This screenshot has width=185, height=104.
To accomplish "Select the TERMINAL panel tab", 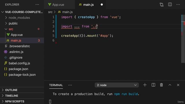I will (56, 85).
